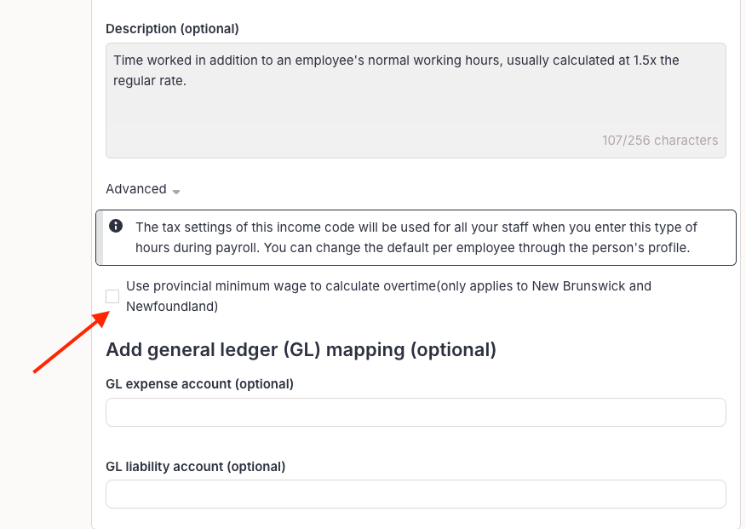
Task: Click the 'GL liability account (optional)' label
Action: point(195,467)
